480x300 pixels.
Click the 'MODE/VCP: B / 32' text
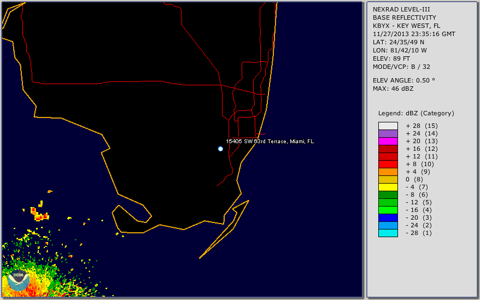click(x=400, y=67)
